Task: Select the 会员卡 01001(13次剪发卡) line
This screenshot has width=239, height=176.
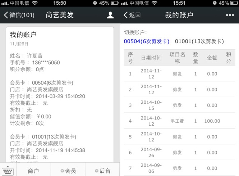Action: 43,137
